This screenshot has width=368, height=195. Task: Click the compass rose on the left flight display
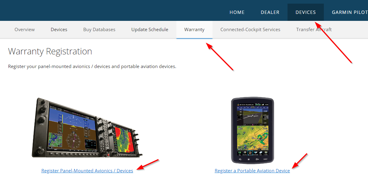coord(74,141)
